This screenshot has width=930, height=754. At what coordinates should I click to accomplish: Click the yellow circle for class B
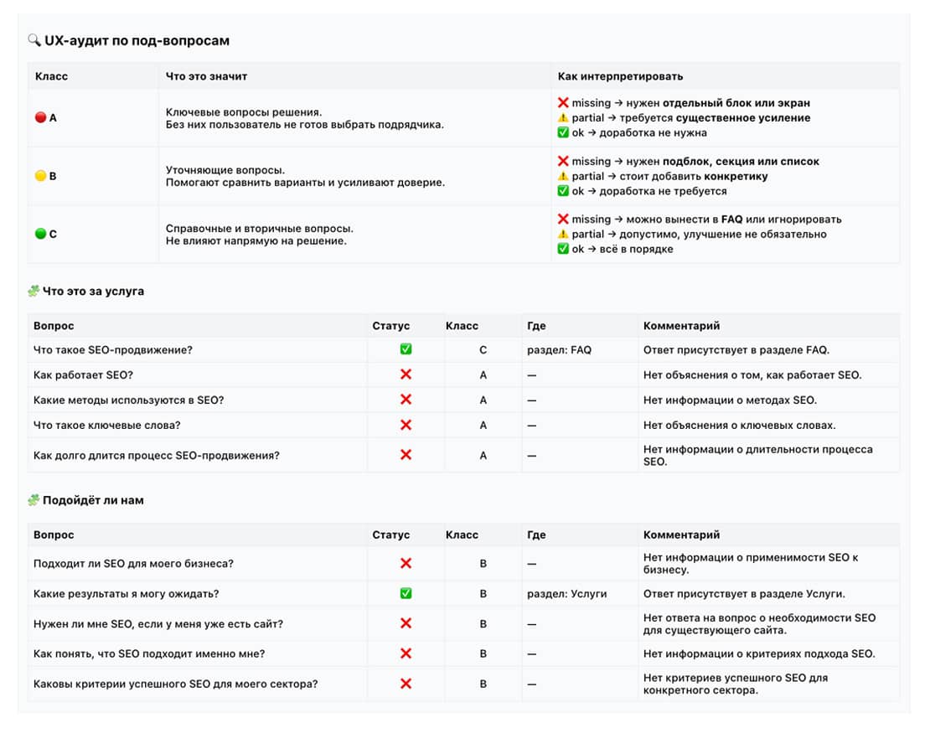coord(40,177)
